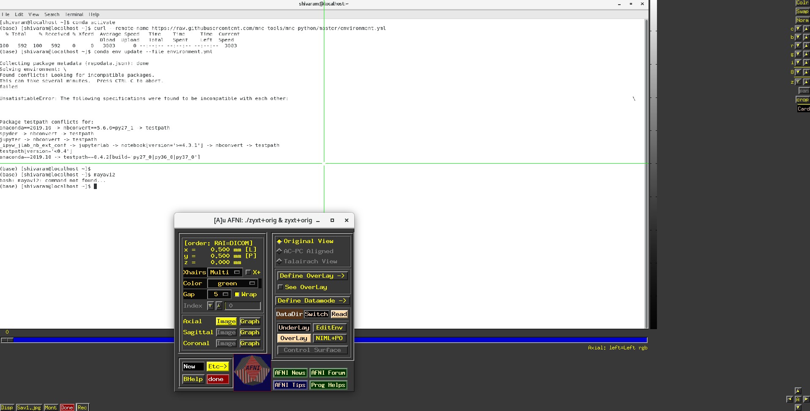The height and width of the screenshot is (411, 810).
Task: Select the AC-PC Aligned view option
Action: 304,251
